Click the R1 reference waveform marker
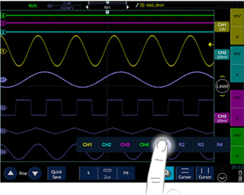Viewport: 244px width, 195px height. 4,80
